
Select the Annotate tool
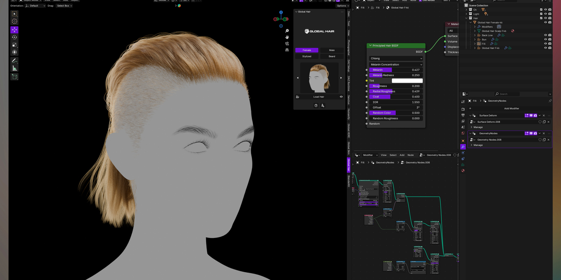click(x=14, y=61)
